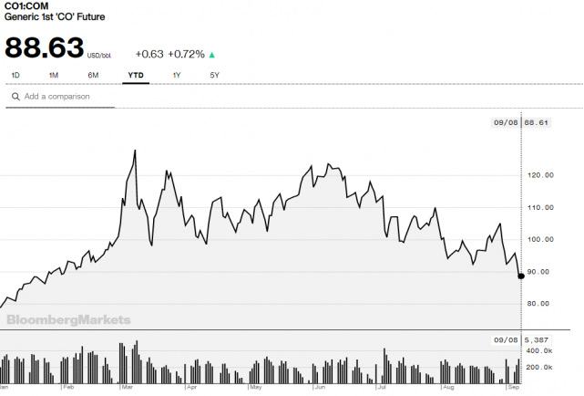Open the 5Y range tab
This screenshot has width=584, height=396.
coord(215,74)
